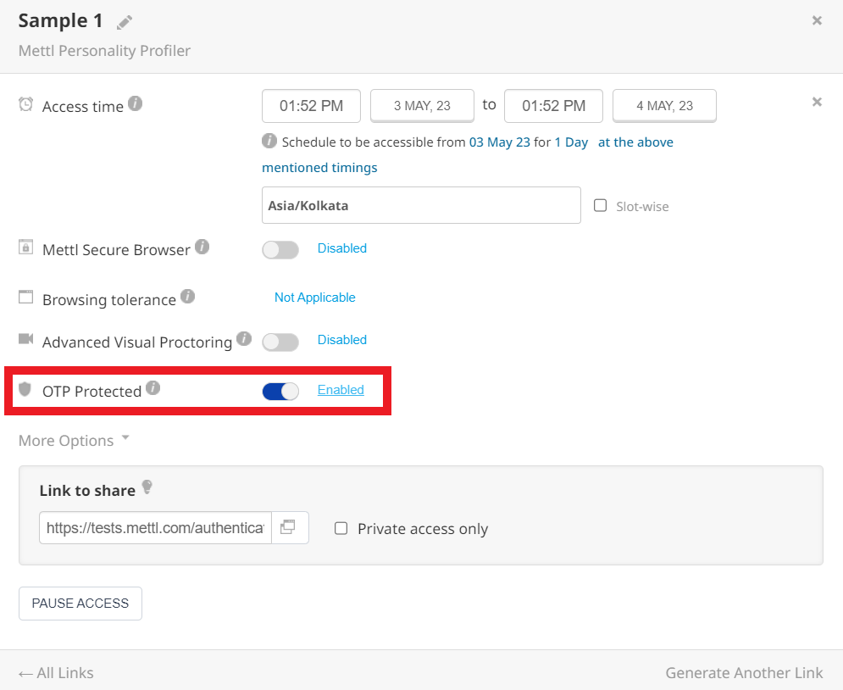Check Private access only
The image size is (843, 690).
click(x=341, y=528)
